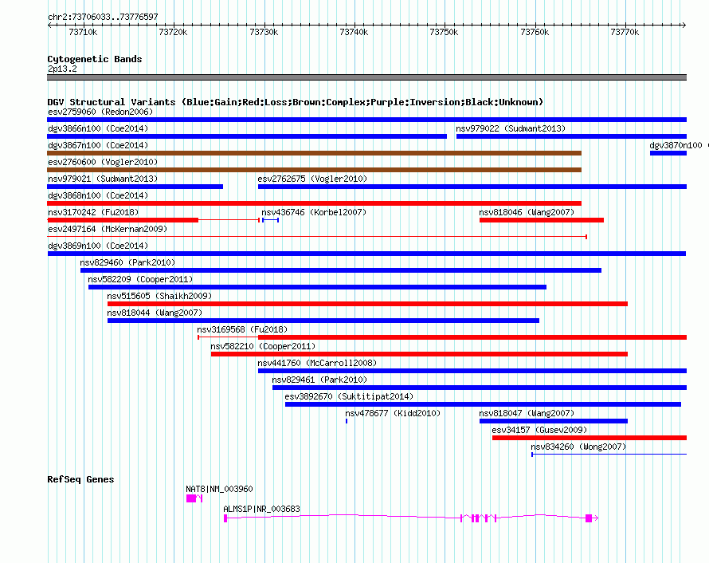Open nsv582209 (Cooper2011) label
The width and height of the screenshot is (709, 563).
tap(140, 279)
